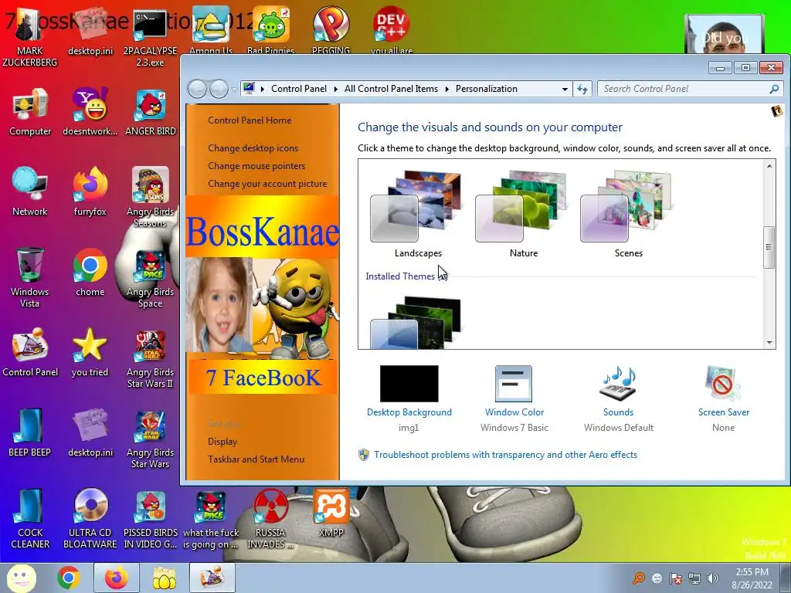Image resolution: width=791 pixels, height=593 pixels.
Task: Select Angry Birds Star Wars II icon
Action: click(x=151, y=359)
